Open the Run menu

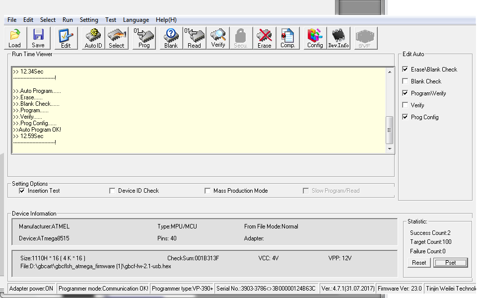pyautogui.click(x=68, y=20)
